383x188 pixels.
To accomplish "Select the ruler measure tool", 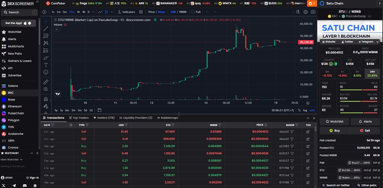I will coord(46,82).
